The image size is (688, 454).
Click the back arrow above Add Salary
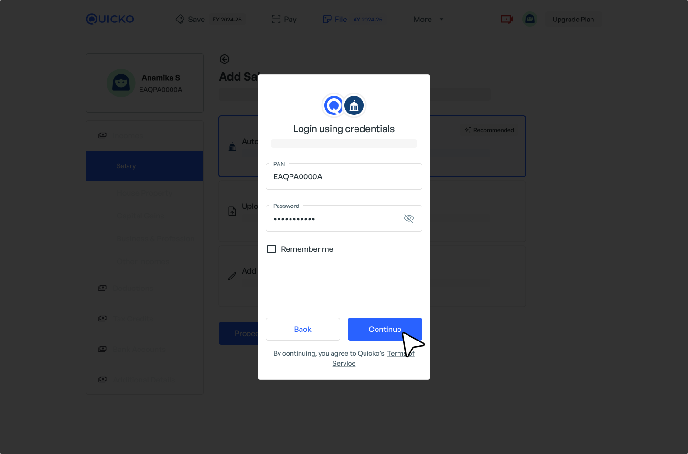point(225,59)
